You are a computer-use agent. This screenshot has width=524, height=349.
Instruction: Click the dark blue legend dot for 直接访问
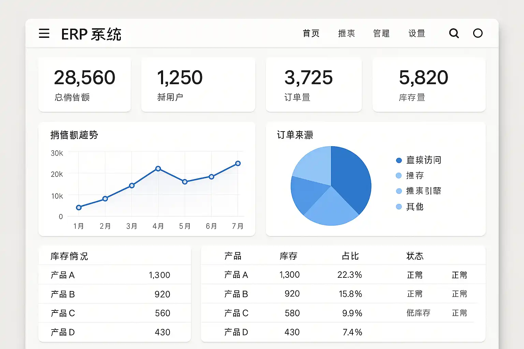[x=399, y=160]
